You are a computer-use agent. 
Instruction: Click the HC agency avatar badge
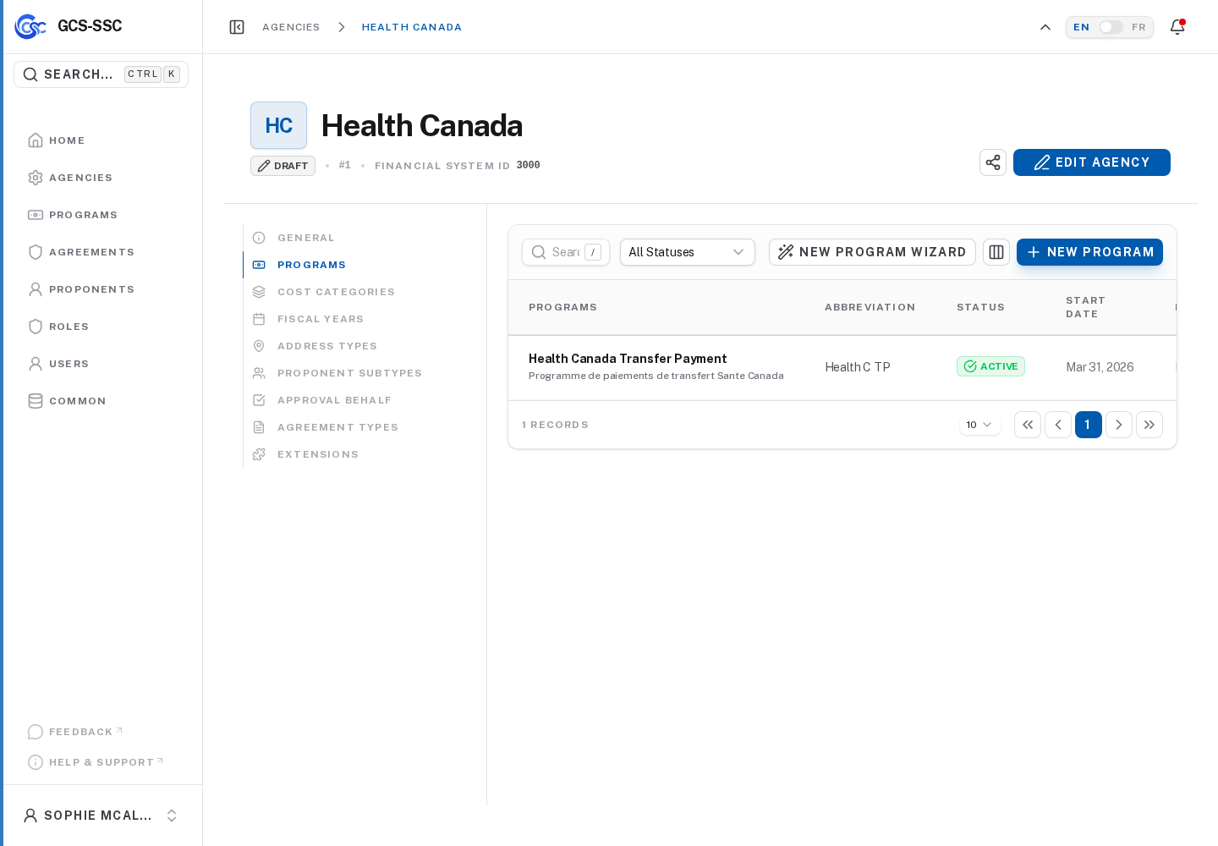278,125
